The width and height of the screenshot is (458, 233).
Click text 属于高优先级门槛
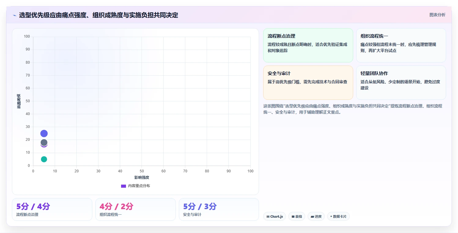pyautogui.click(x=307, y=82)
